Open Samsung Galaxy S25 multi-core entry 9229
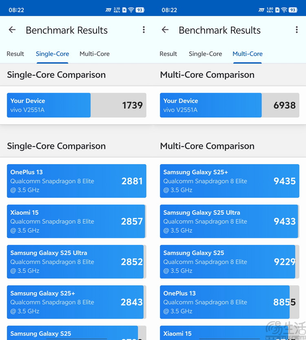The width and height of the screenshot is (306, 340). coord(229,262)
